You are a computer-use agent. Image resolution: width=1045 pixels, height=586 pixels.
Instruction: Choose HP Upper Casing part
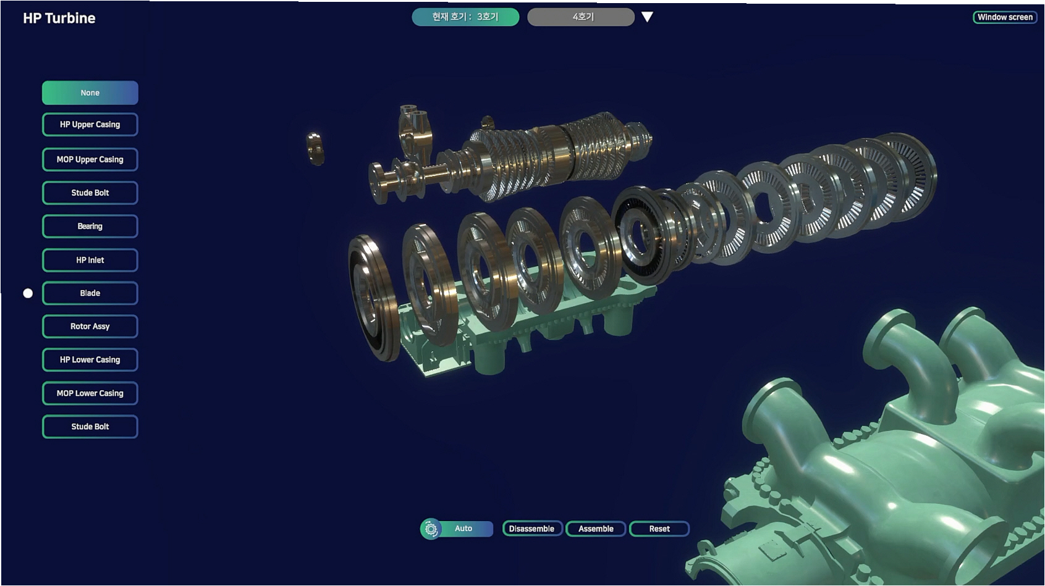click(90, 125)
